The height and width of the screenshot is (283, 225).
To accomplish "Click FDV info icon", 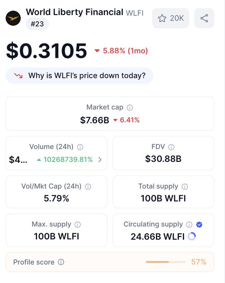I will pos(171,147).
